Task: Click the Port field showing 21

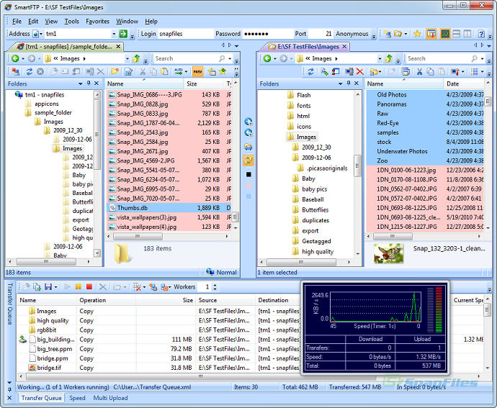Action: pyautogui.click(x=321, y=34)
